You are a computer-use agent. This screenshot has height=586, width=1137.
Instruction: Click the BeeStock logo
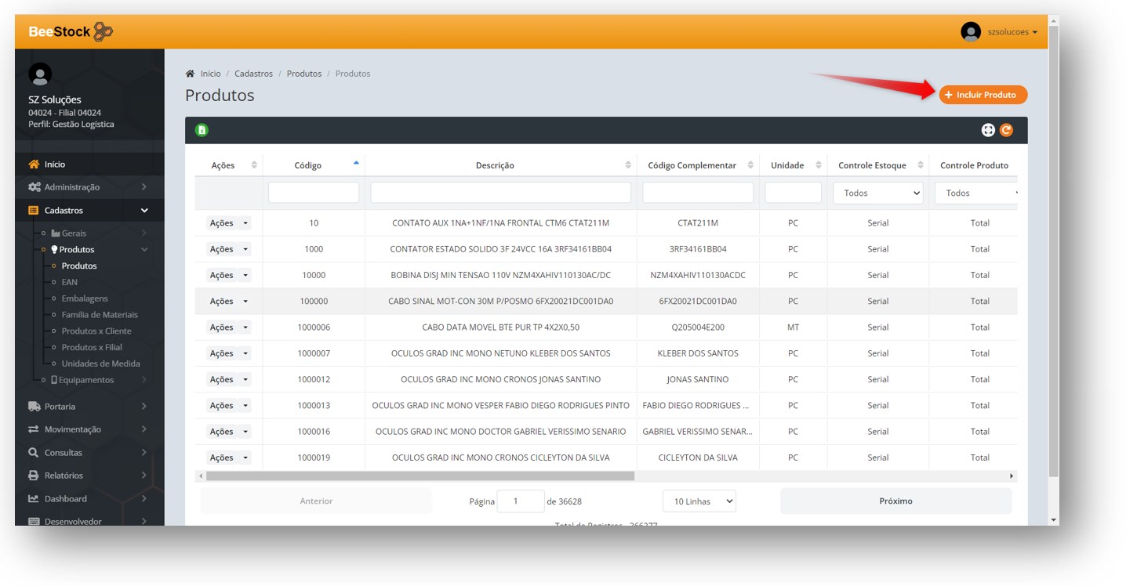(71, 32)
